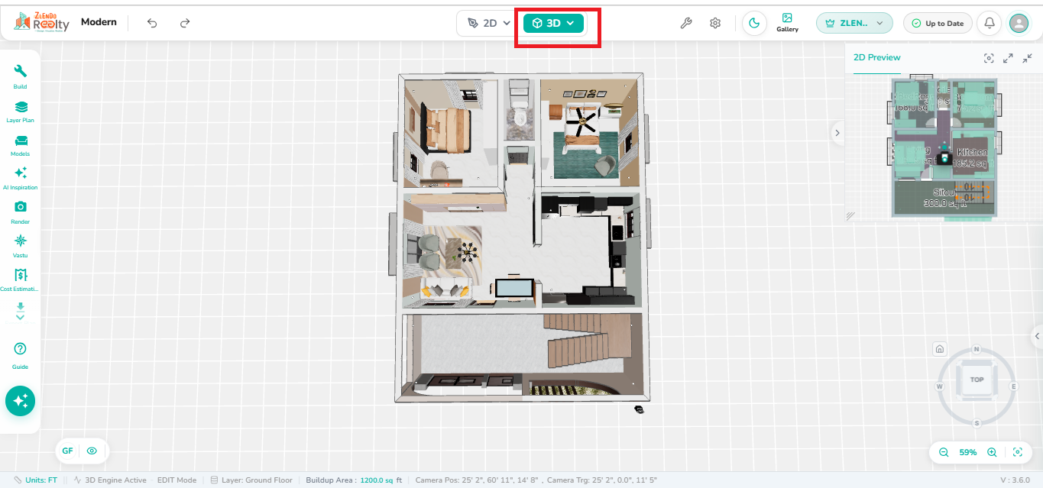The image size is (1043, 488).
Task: Open settings gear in top bar
Action: point(715,23)
